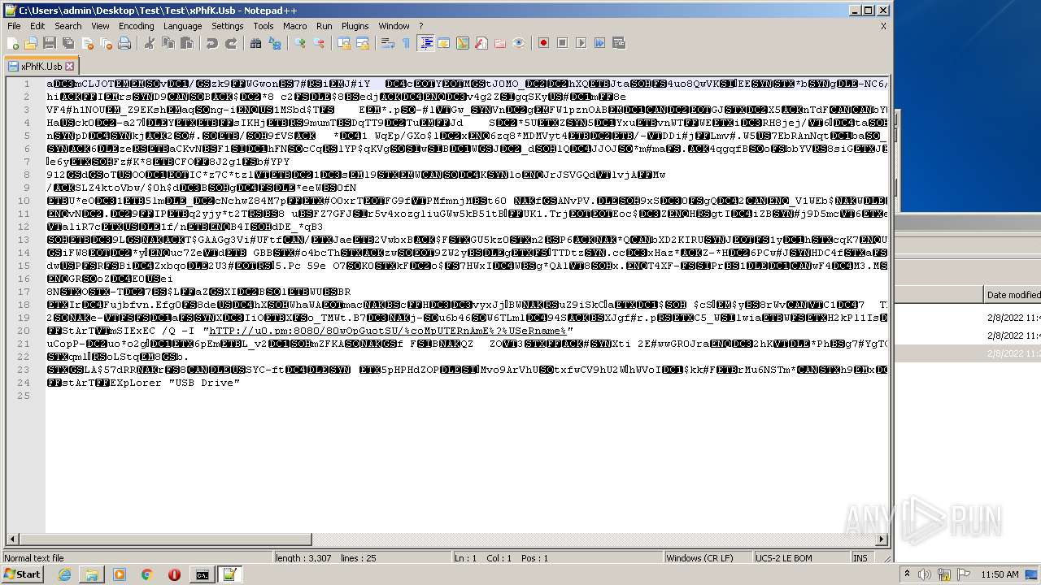
Task: Open the File menu
Action: (14, 26)
